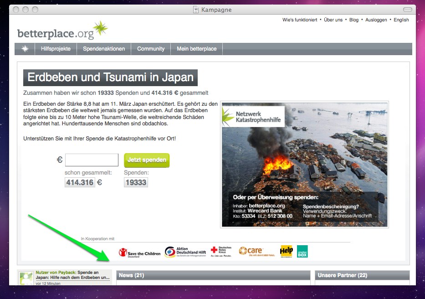
Task: Switch language to English
Action: point(401,20)
